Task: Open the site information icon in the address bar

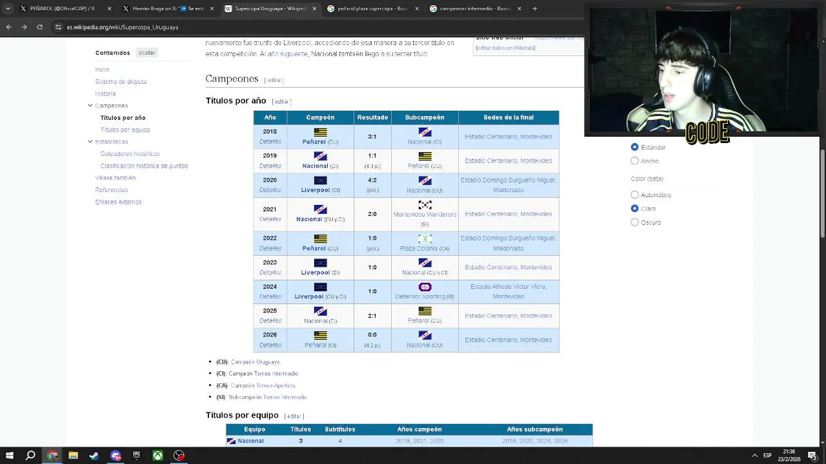Action: click(x=59, y=27)
